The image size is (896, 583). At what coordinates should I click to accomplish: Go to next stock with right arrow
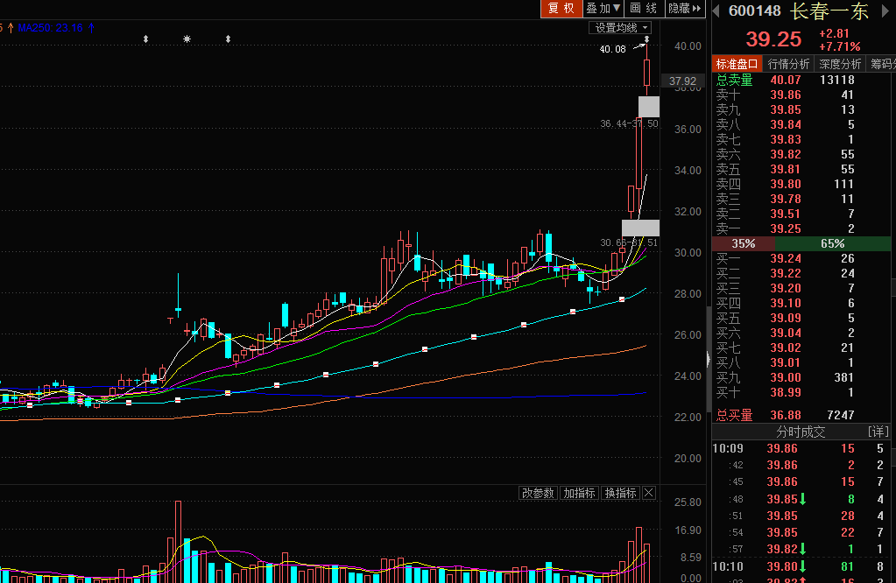(x=887, y=11)
